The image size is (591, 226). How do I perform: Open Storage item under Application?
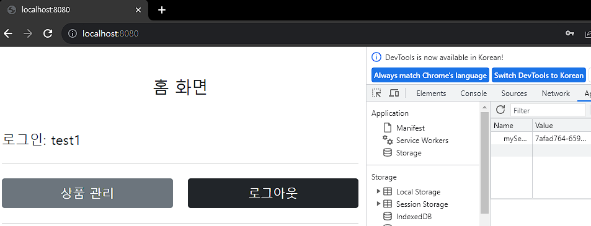tap(409, 153)
